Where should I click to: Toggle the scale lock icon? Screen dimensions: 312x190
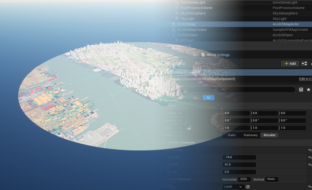pyautogui.click(x=189, y=128)
